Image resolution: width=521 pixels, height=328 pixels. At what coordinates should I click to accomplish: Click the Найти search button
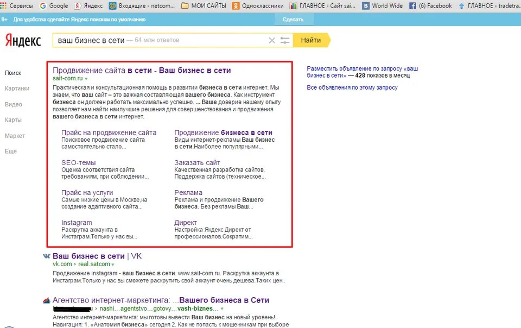point(312,40)
